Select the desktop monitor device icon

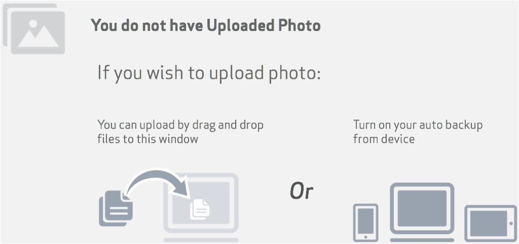click(422, 208)
